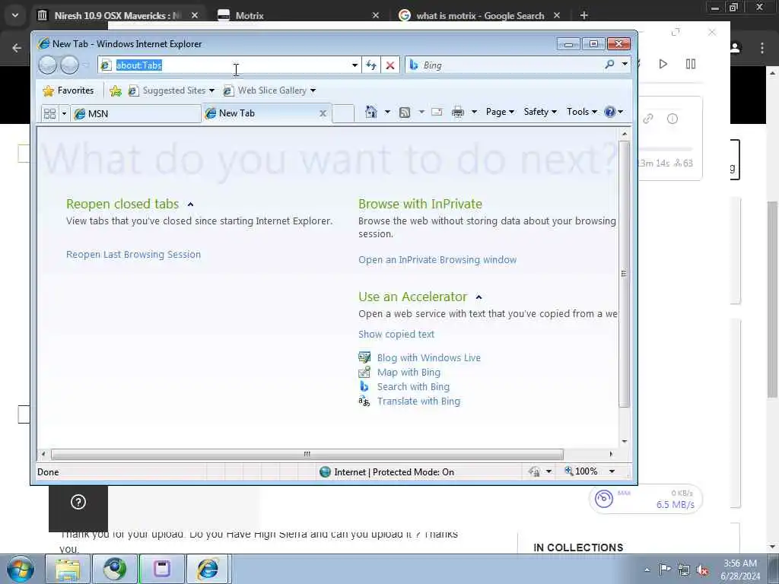Click the Print icon in command bar
This screenshot has width=779, height=584.
coord(457,113)
